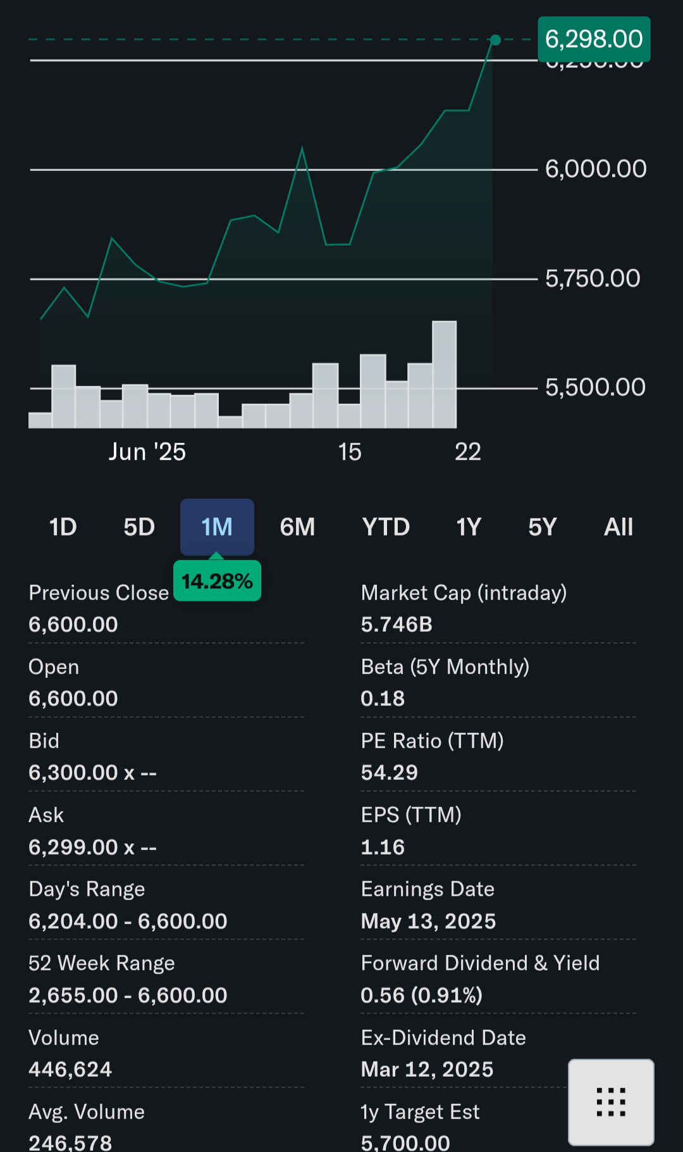Screen dimensions: 683x1152
Task: Click the Jun '25 axis label
Action: [147, 452]
